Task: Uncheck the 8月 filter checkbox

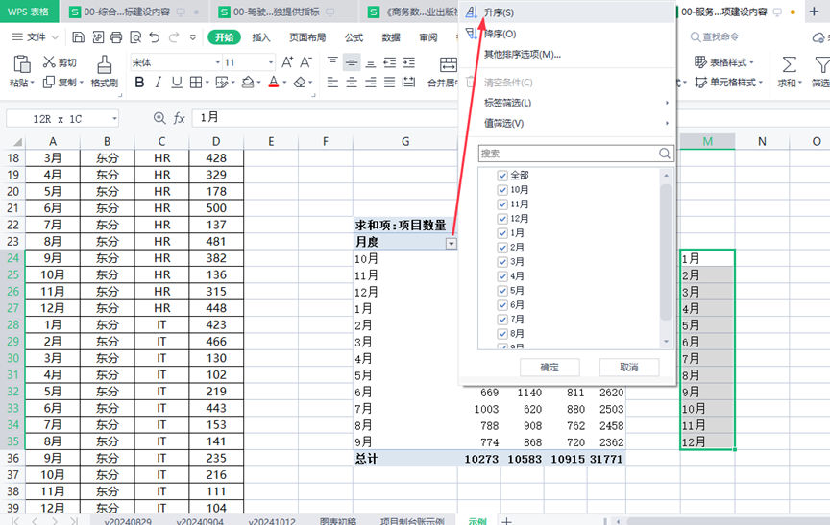Action: click(502, 334)
